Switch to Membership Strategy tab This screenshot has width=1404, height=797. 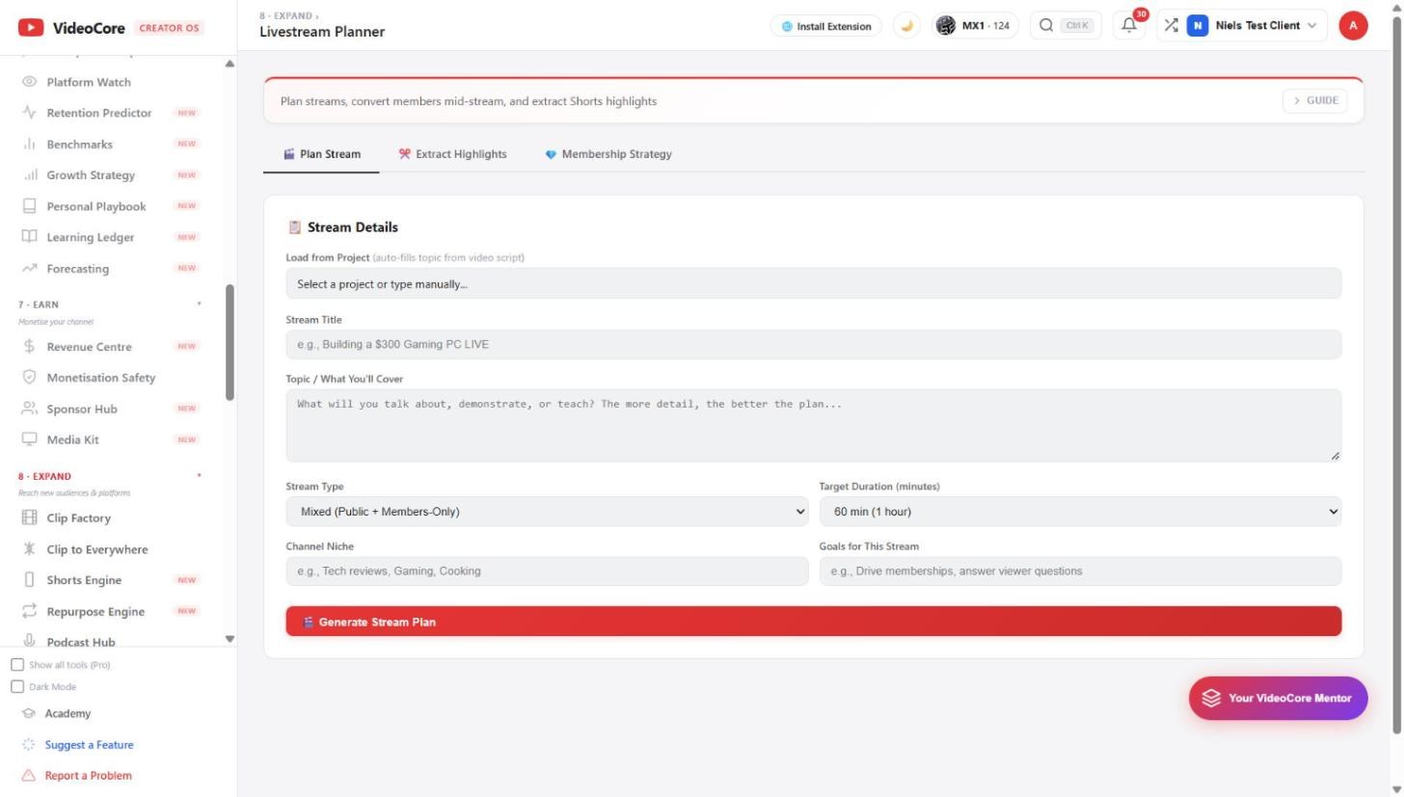click(607, 154)
